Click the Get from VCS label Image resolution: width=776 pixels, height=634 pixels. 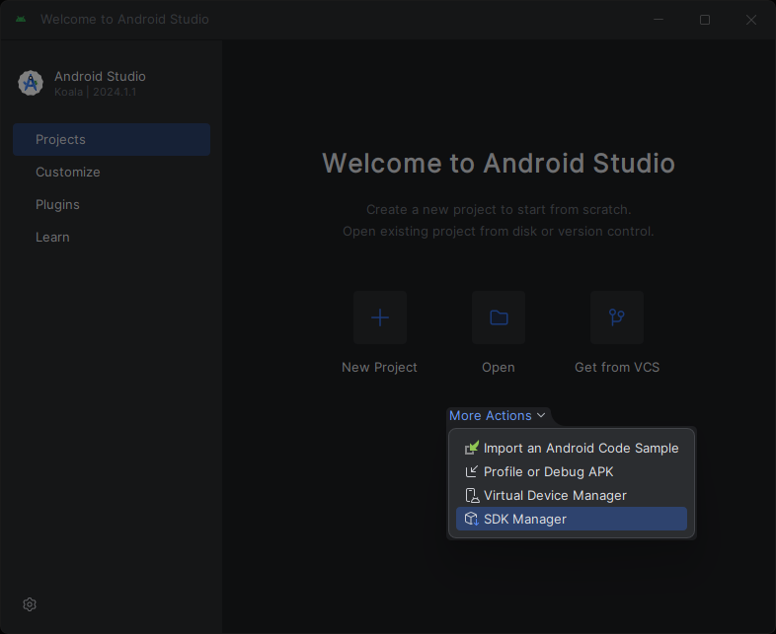(x=617, y=367)
